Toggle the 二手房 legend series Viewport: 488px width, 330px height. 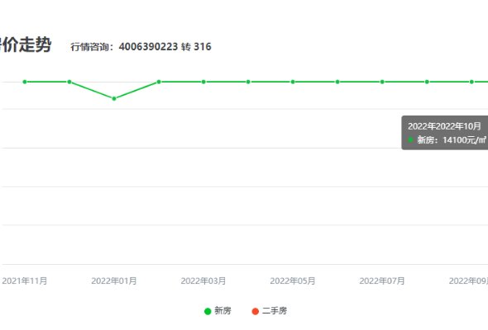(x=269, y=311)
